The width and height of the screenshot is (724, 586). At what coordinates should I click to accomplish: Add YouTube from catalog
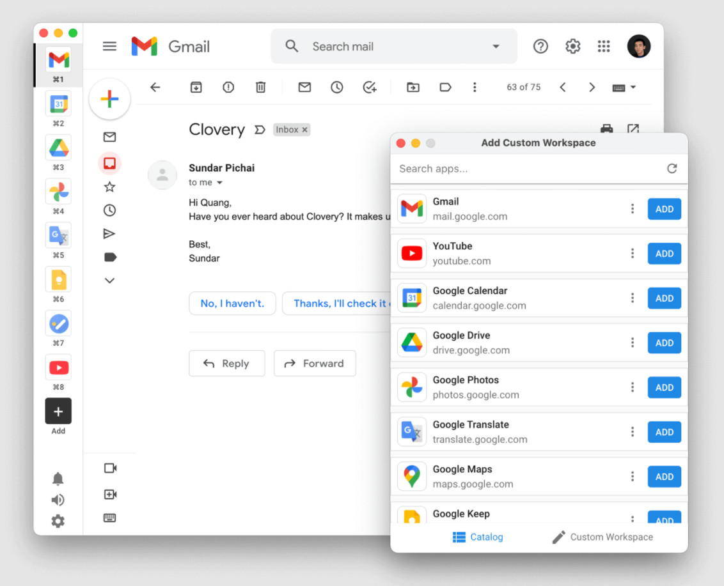pyautogui.click(x=664, y=254)
